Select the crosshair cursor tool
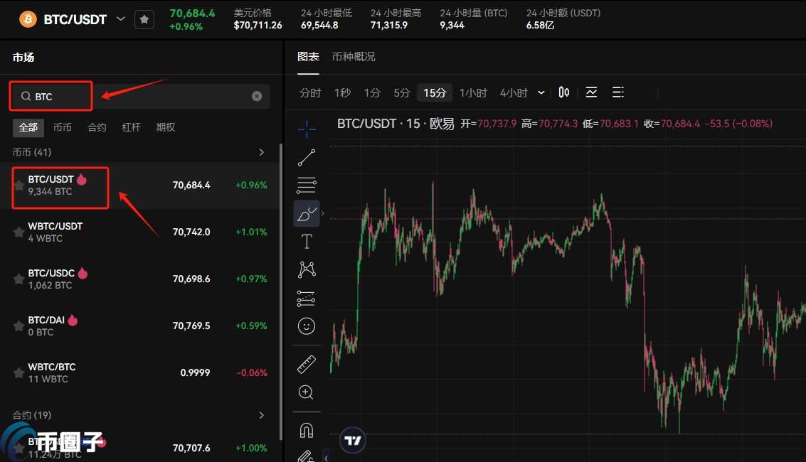This screenshot has height=462, width=806. tap(307, 129)
